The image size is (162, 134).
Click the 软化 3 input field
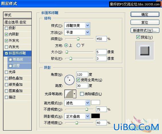(101, 59)
